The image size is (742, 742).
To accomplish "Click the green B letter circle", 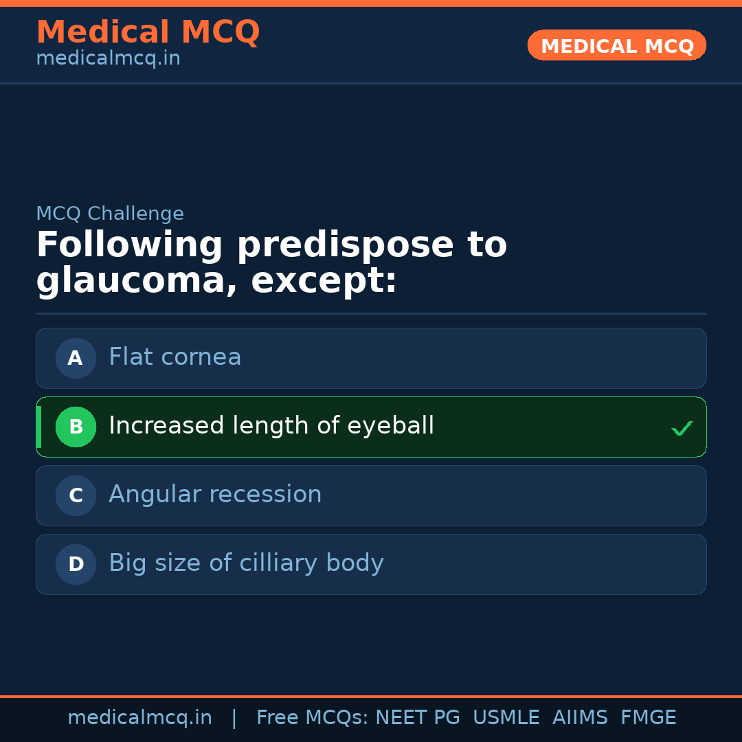I will (x=76, y=427).
